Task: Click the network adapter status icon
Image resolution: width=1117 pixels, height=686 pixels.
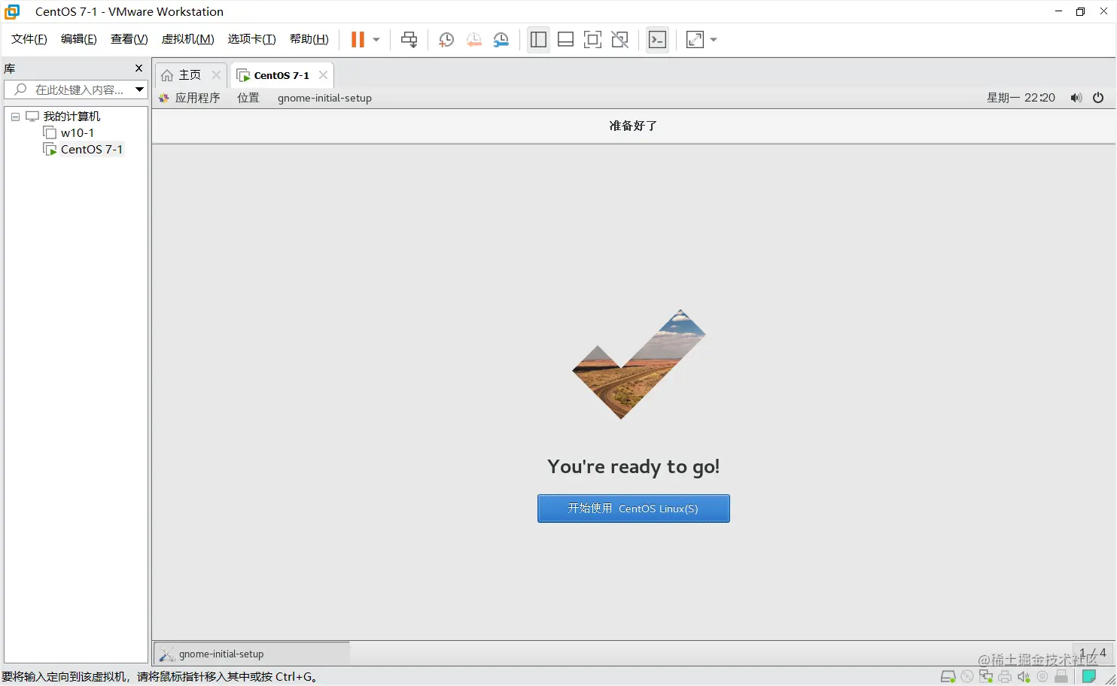Action: pyautogui.click(x=986, y=677)
